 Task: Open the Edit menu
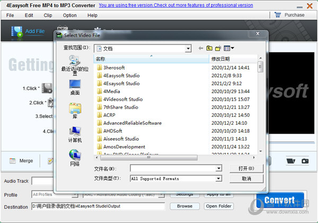pos(29,15)
